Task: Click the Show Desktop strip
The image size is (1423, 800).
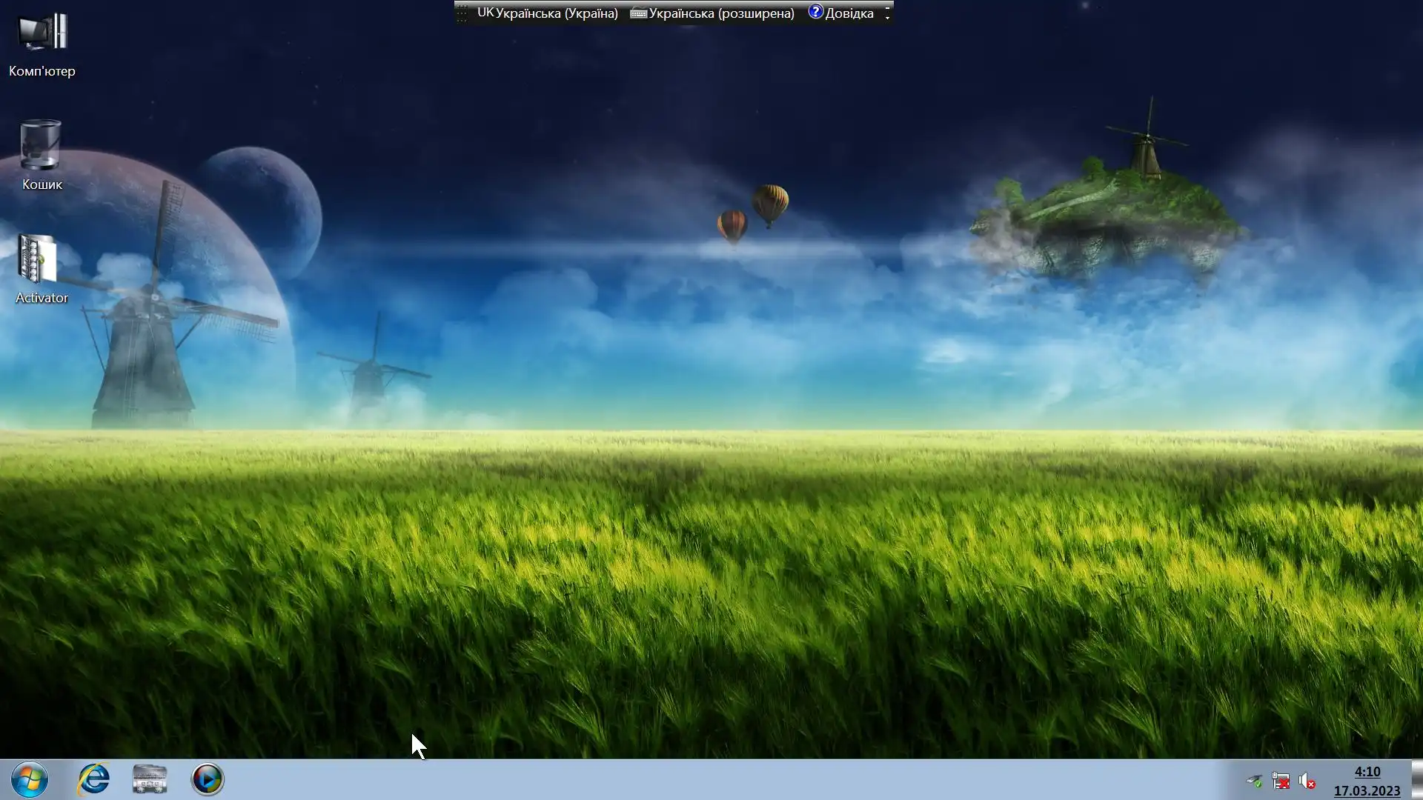Action: [x=1417, y=779]
